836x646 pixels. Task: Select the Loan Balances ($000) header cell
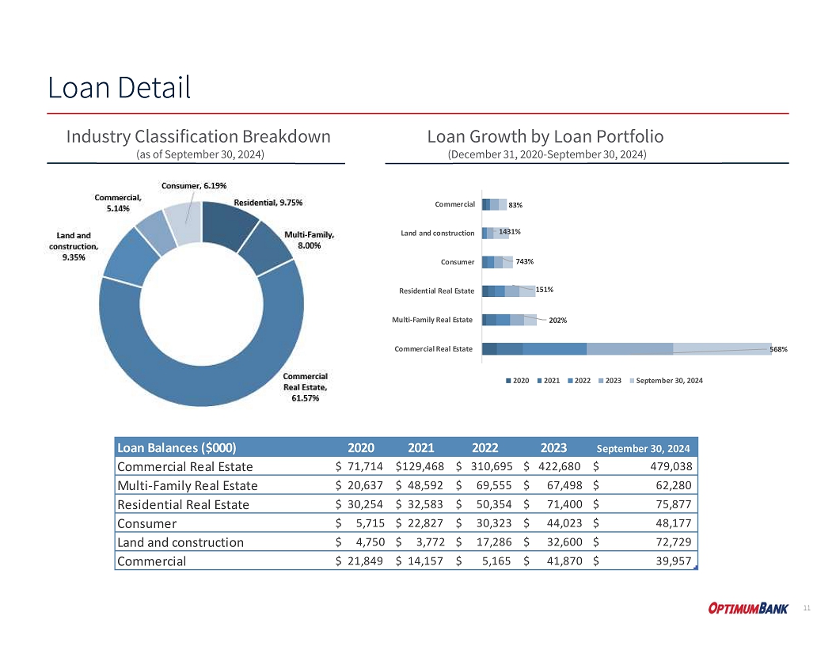coord(176,446)
